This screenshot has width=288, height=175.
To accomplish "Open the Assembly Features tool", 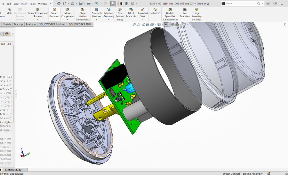I will click(x=97, y=14).
